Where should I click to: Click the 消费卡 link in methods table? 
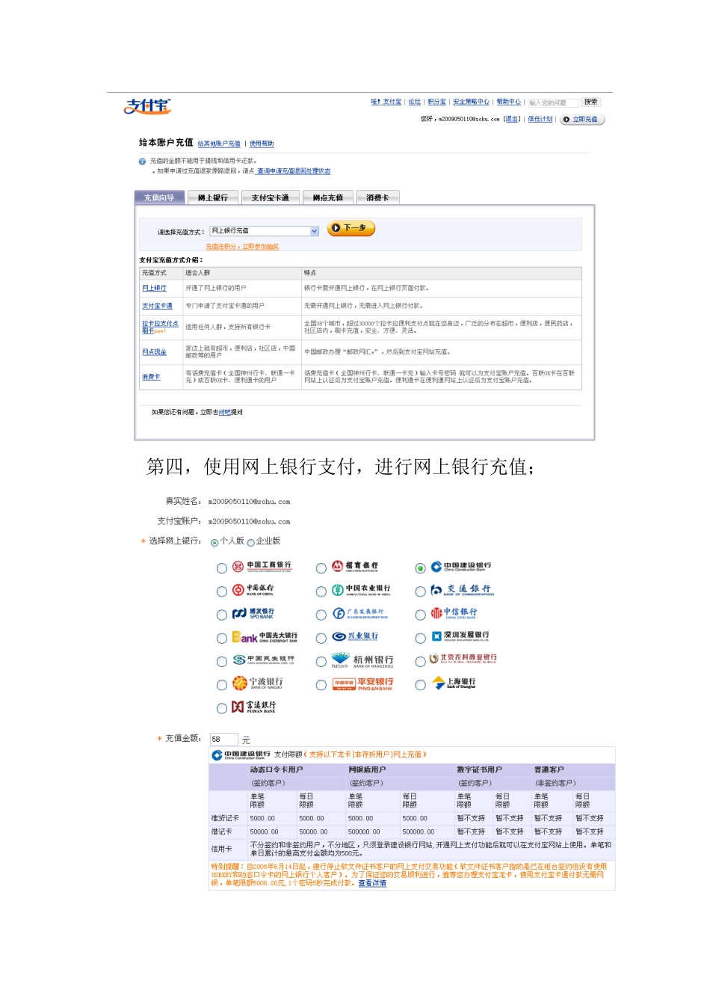(x=152, y=377)
